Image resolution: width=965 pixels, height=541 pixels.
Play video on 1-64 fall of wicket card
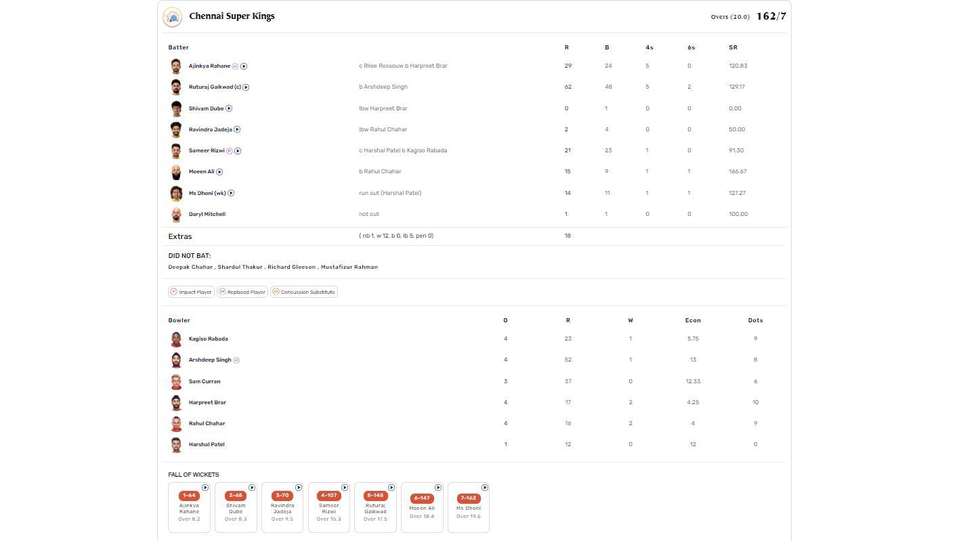pyautogui.click(x=205, y=488)
